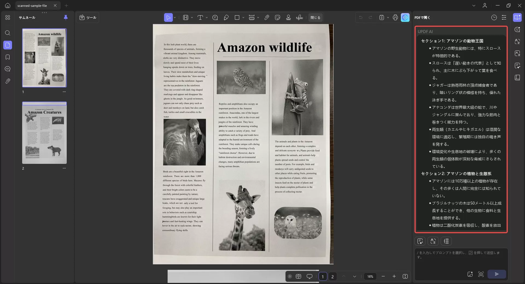Attach an image to the AI prompt

pos(470,274)
